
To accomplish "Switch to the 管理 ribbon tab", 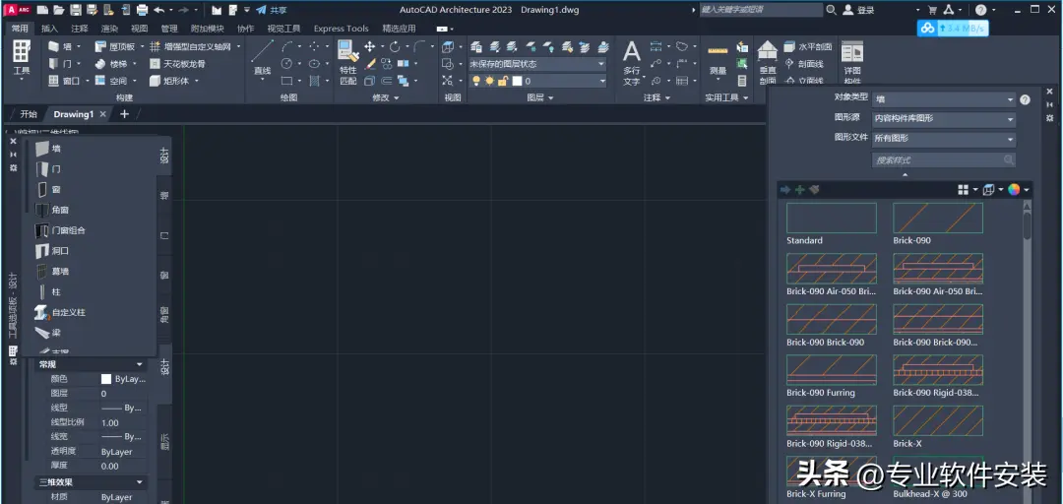I will point(169,29).
